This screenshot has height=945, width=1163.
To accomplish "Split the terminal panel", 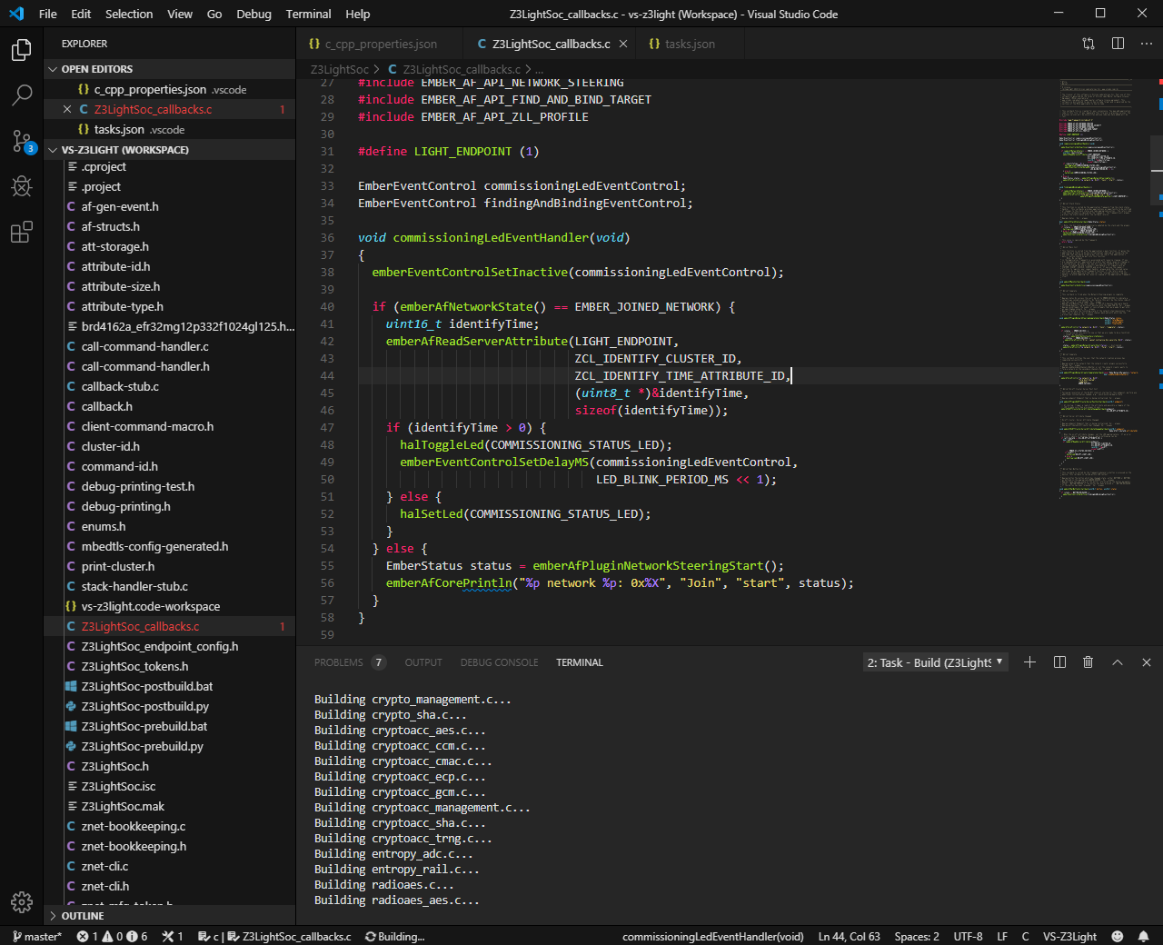I will coord(1059,662).
